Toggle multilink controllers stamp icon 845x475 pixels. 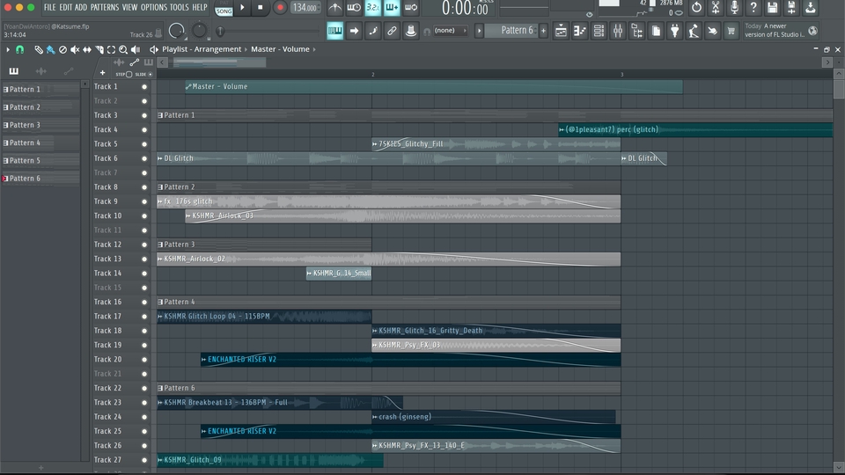411,31
